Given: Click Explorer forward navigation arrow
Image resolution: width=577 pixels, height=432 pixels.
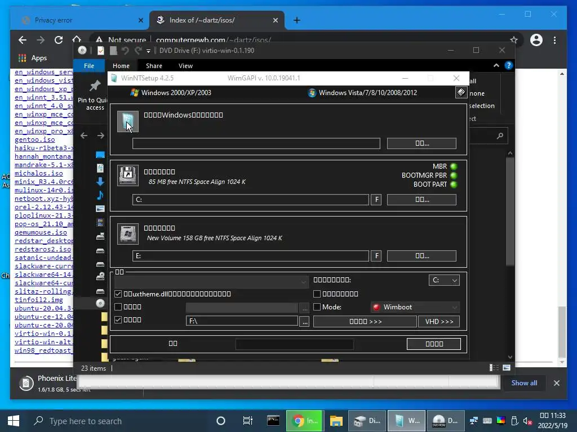Looking at the screenshot, I should pyautogui.click(x=101, y=136).
